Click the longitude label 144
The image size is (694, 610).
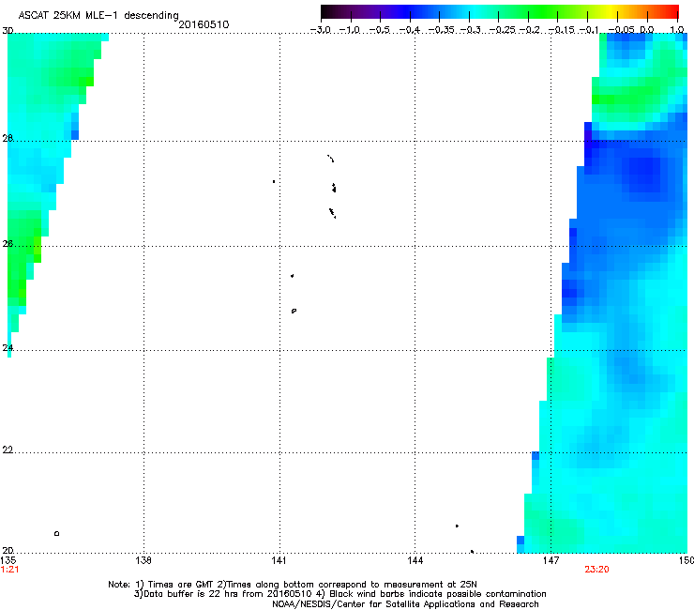(415, 560)
